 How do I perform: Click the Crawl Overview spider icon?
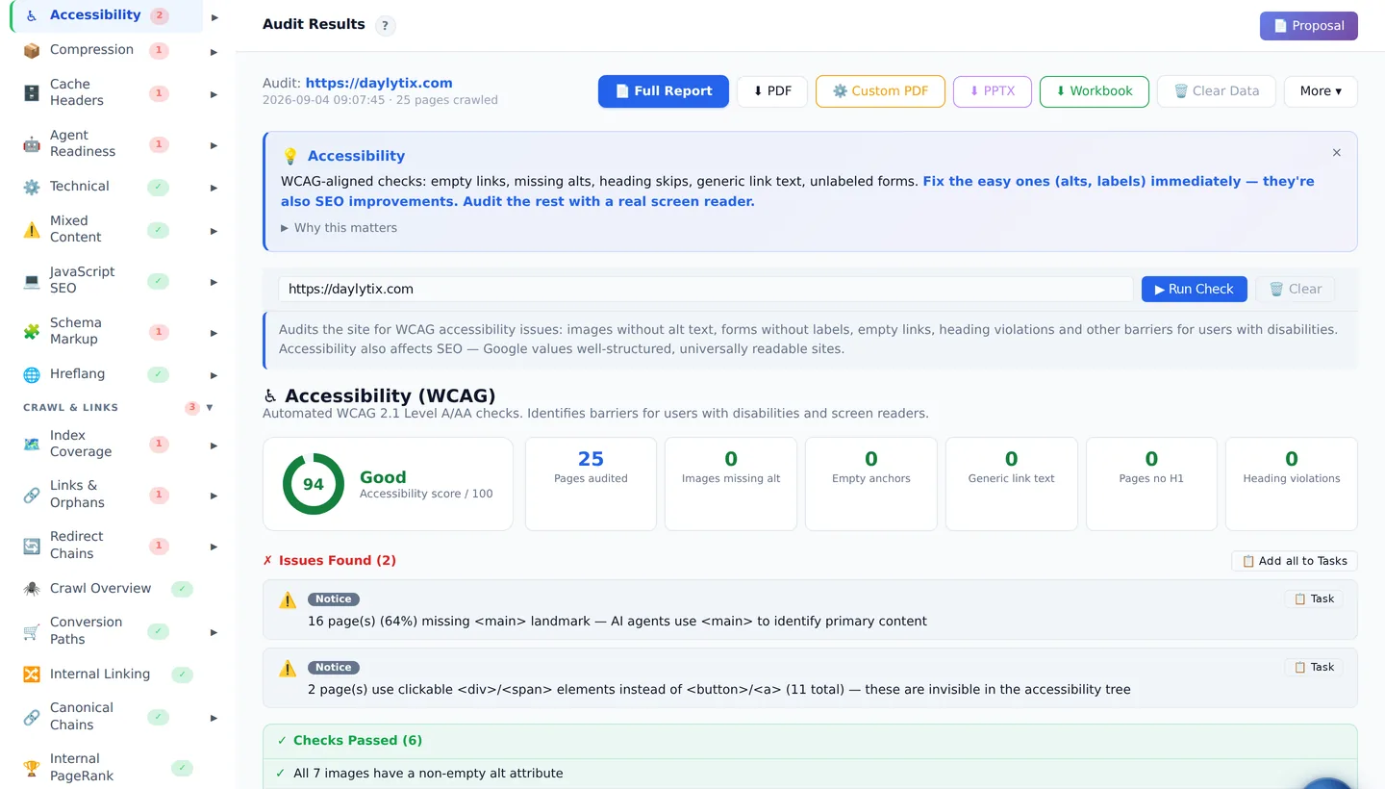(32, 589)
